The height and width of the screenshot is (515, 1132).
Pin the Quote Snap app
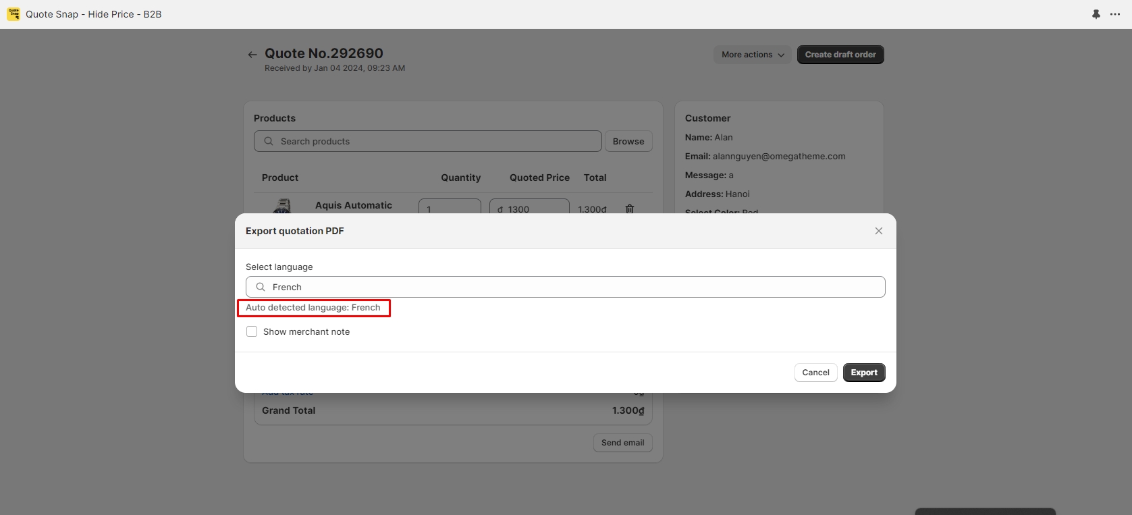click(1096, 14)
